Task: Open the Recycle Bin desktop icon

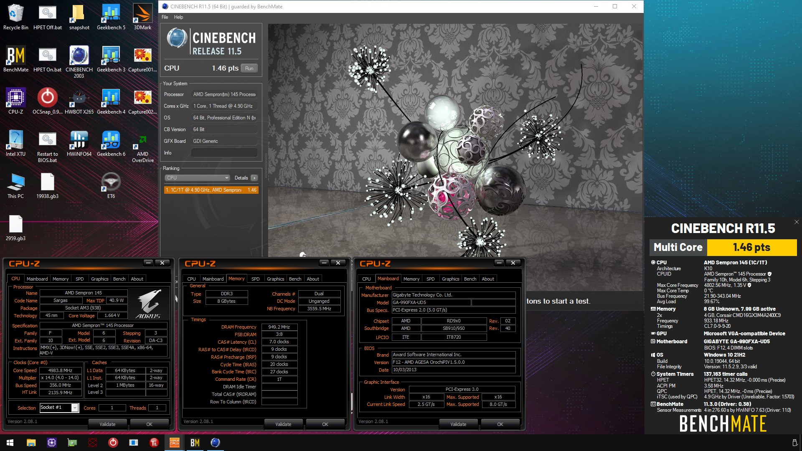Action: click(16, 17)
